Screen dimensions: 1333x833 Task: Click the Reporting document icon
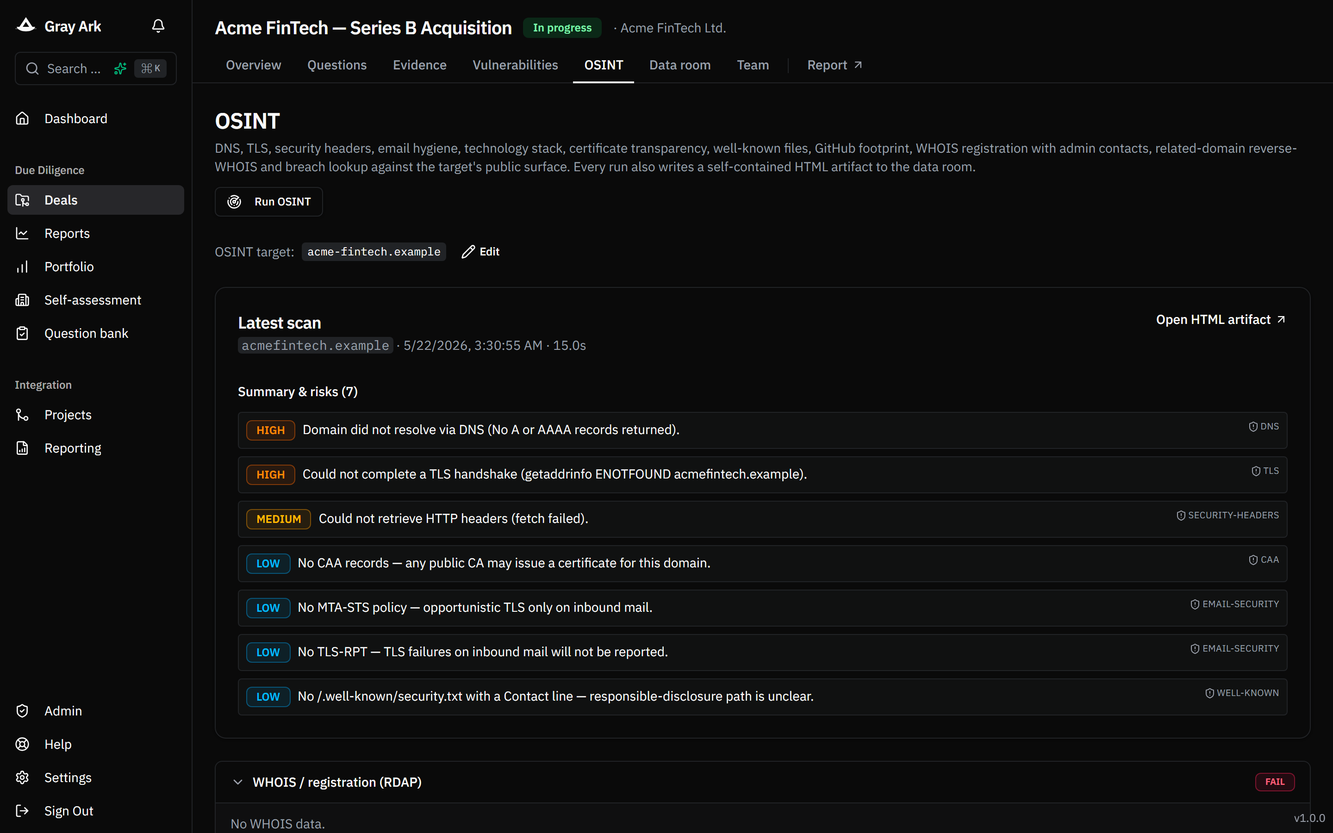(22, 448)
